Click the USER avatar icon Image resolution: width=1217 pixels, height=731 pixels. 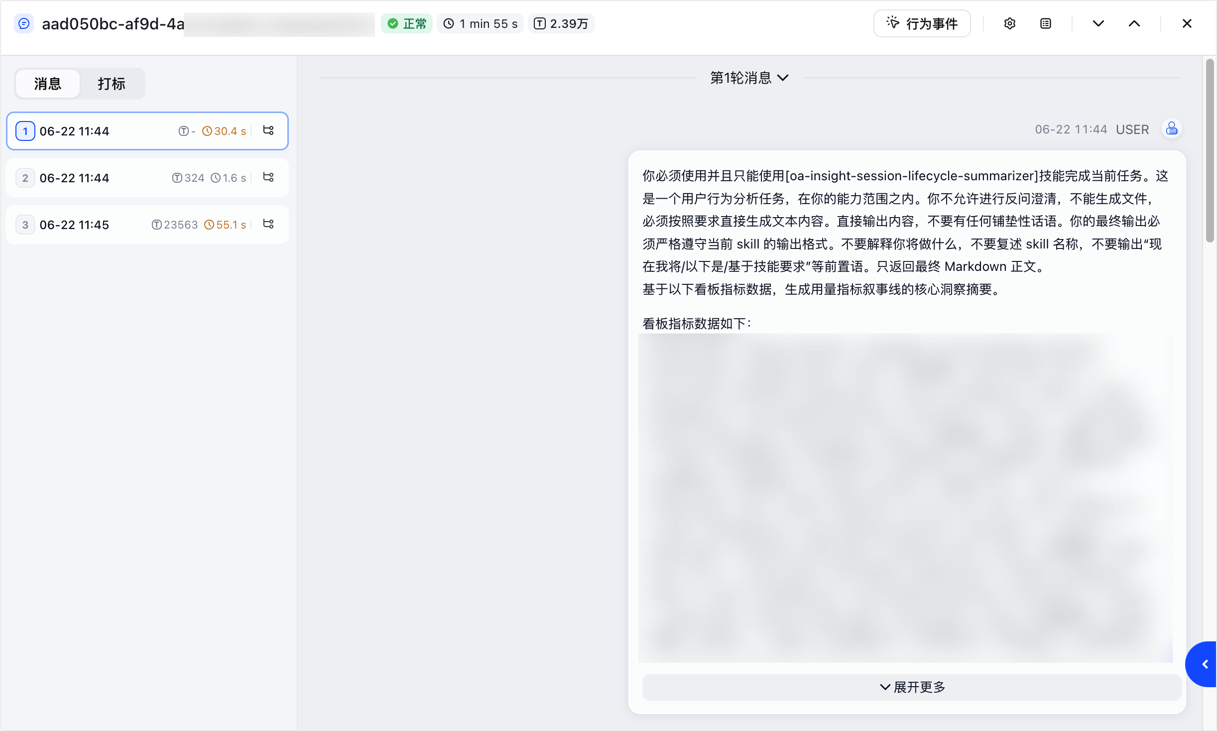(1172, 128)
